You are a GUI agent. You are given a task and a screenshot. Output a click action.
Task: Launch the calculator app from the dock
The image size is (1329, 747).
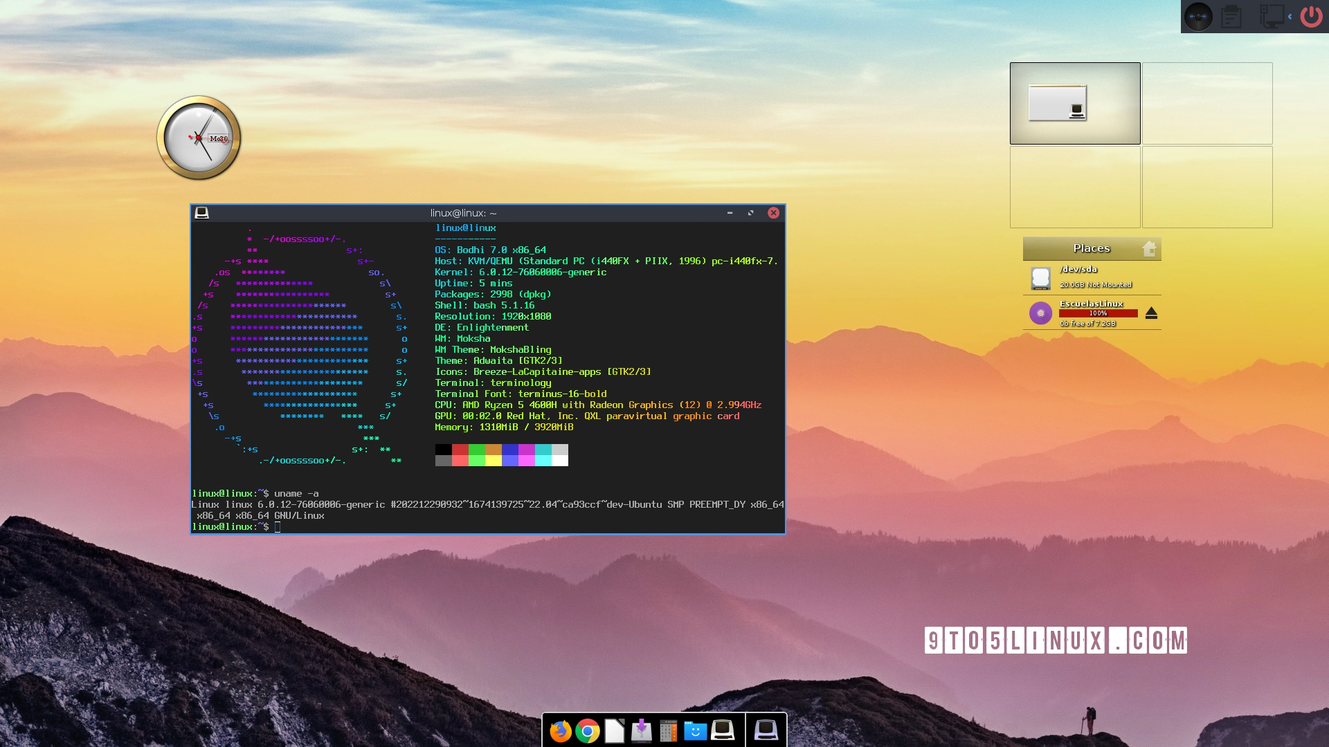pos(667,730)
